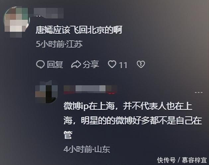Open the three-dot menu on the reply
Screen dimensions: 209x165
[199, 92]
